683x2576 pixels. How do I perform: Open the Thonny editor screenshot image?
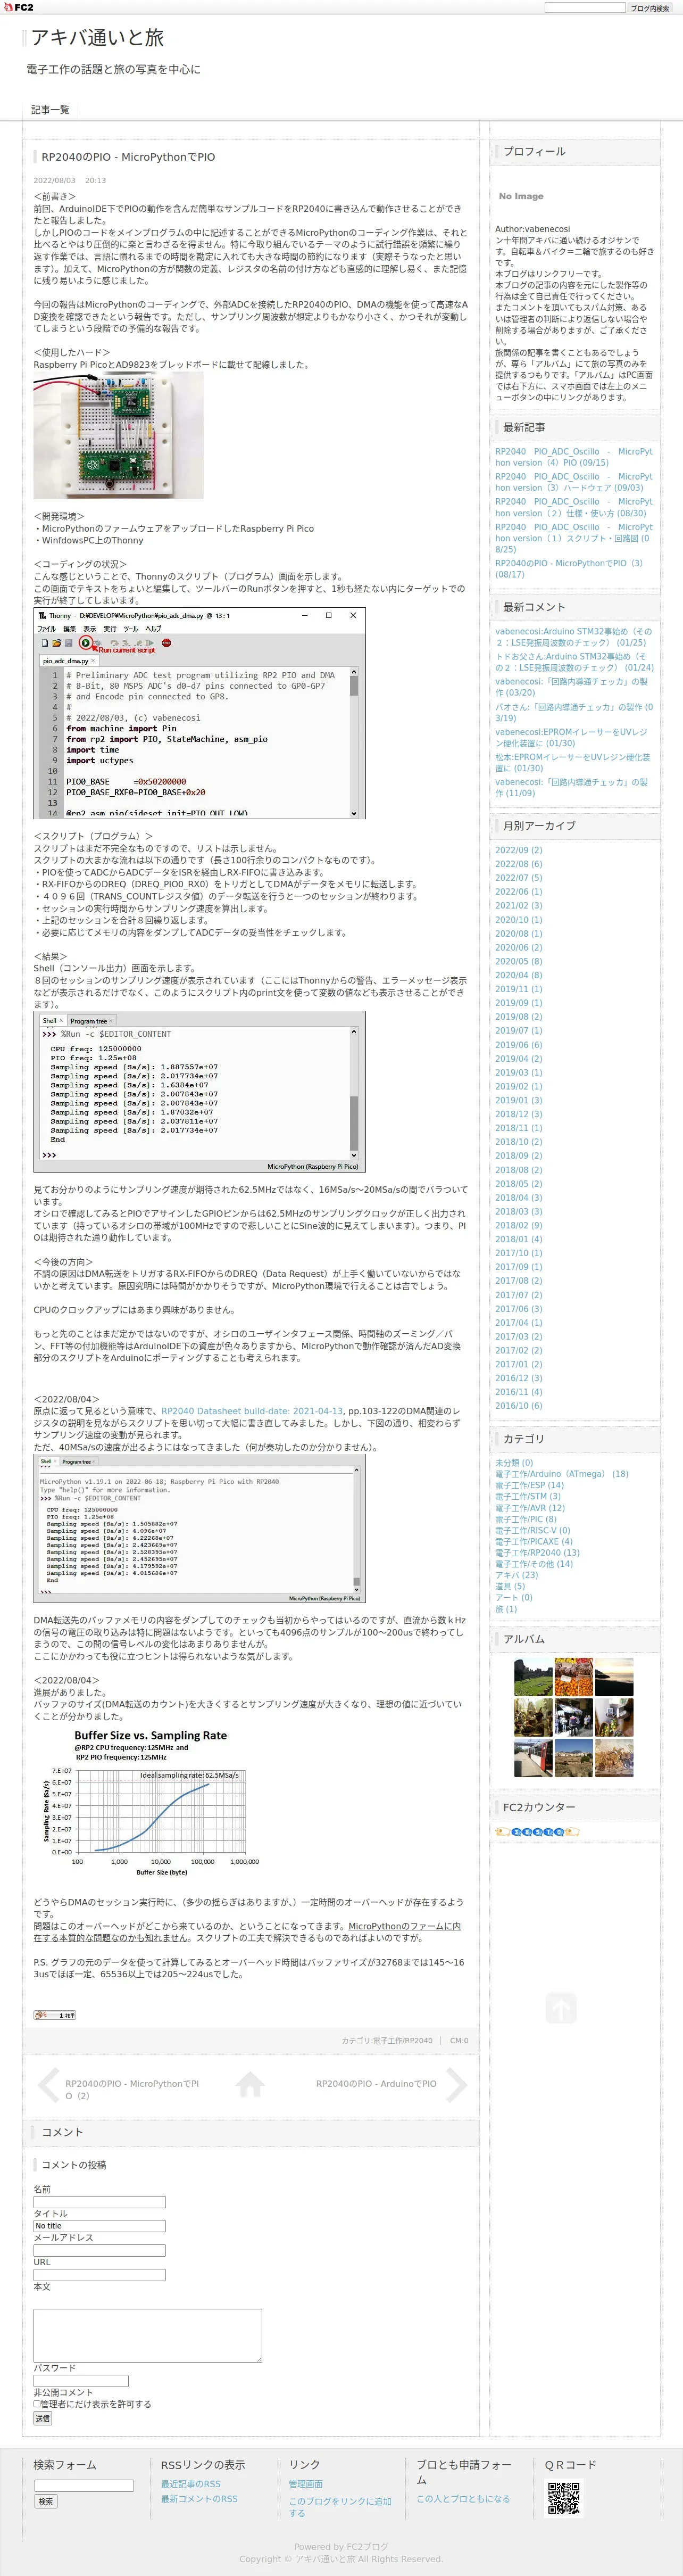[x=200, y=713]
